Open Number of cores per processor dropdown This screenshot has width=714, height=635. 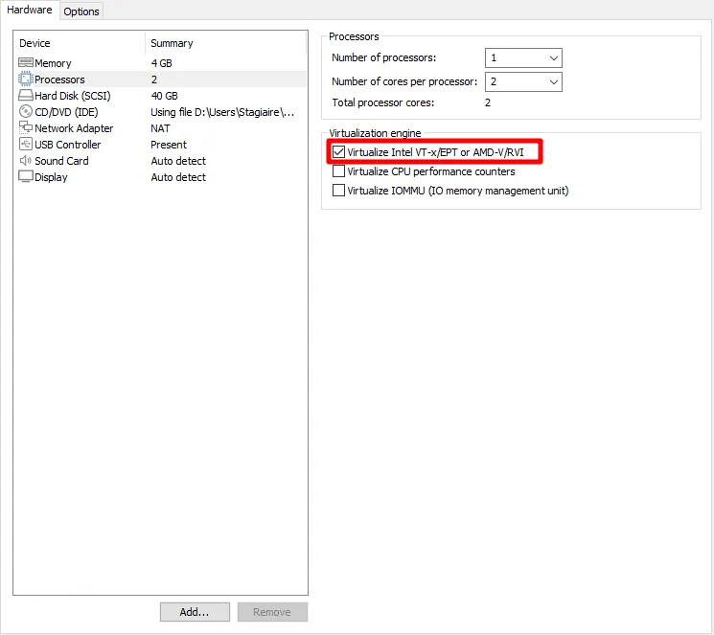coord(523,82)
